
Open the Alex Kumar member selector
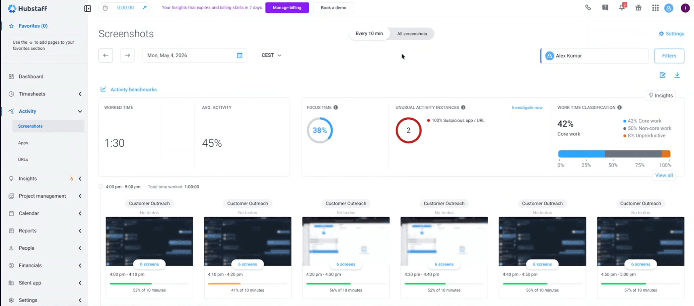pos(594,56)
